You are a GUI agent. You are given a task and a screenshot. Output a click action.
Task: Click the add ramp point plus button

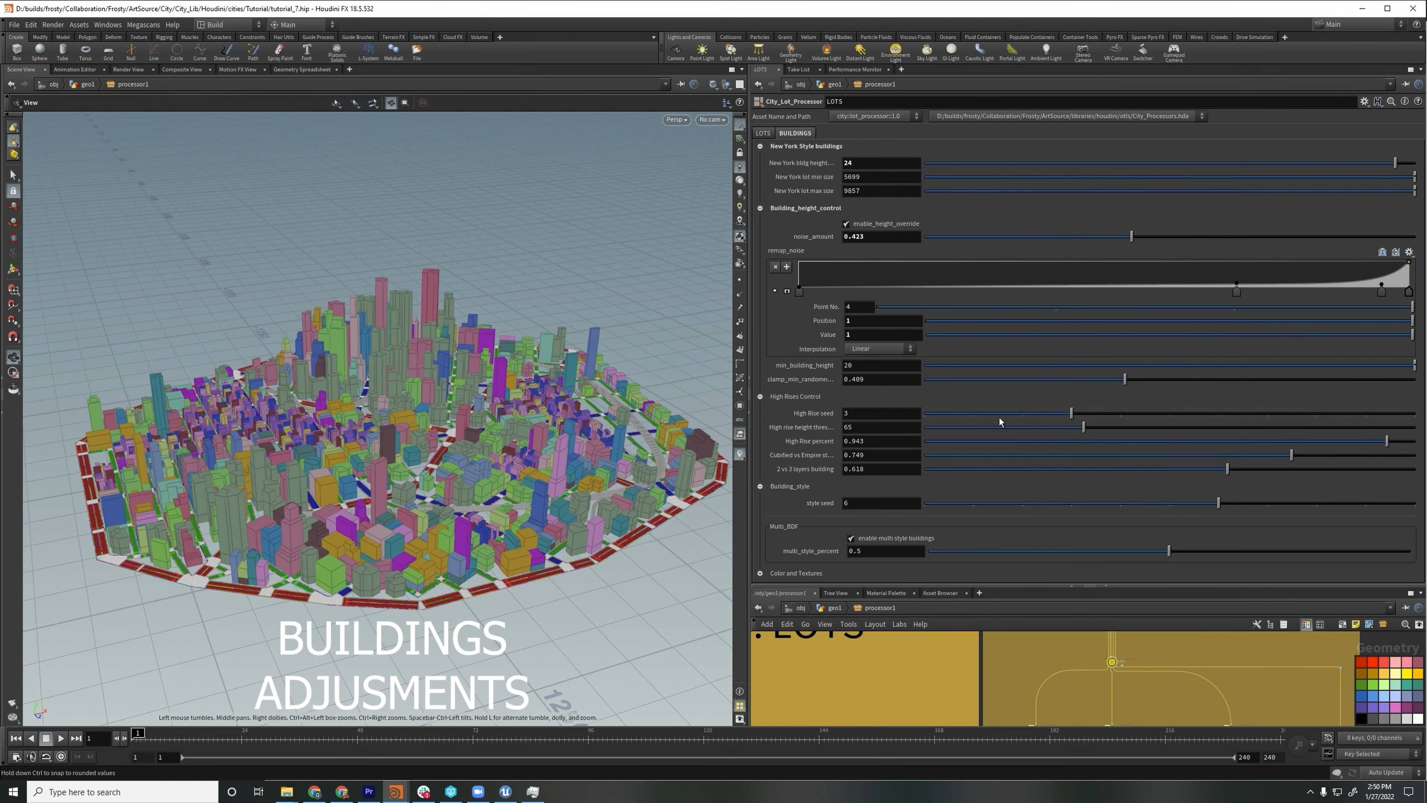[786, 267]
